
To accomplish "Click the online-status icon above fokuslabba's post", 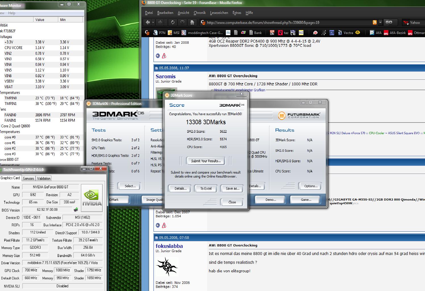I will [158, 225].
